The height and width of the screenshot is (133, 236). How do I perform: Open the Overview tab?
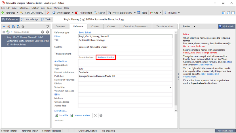[60, 26]
